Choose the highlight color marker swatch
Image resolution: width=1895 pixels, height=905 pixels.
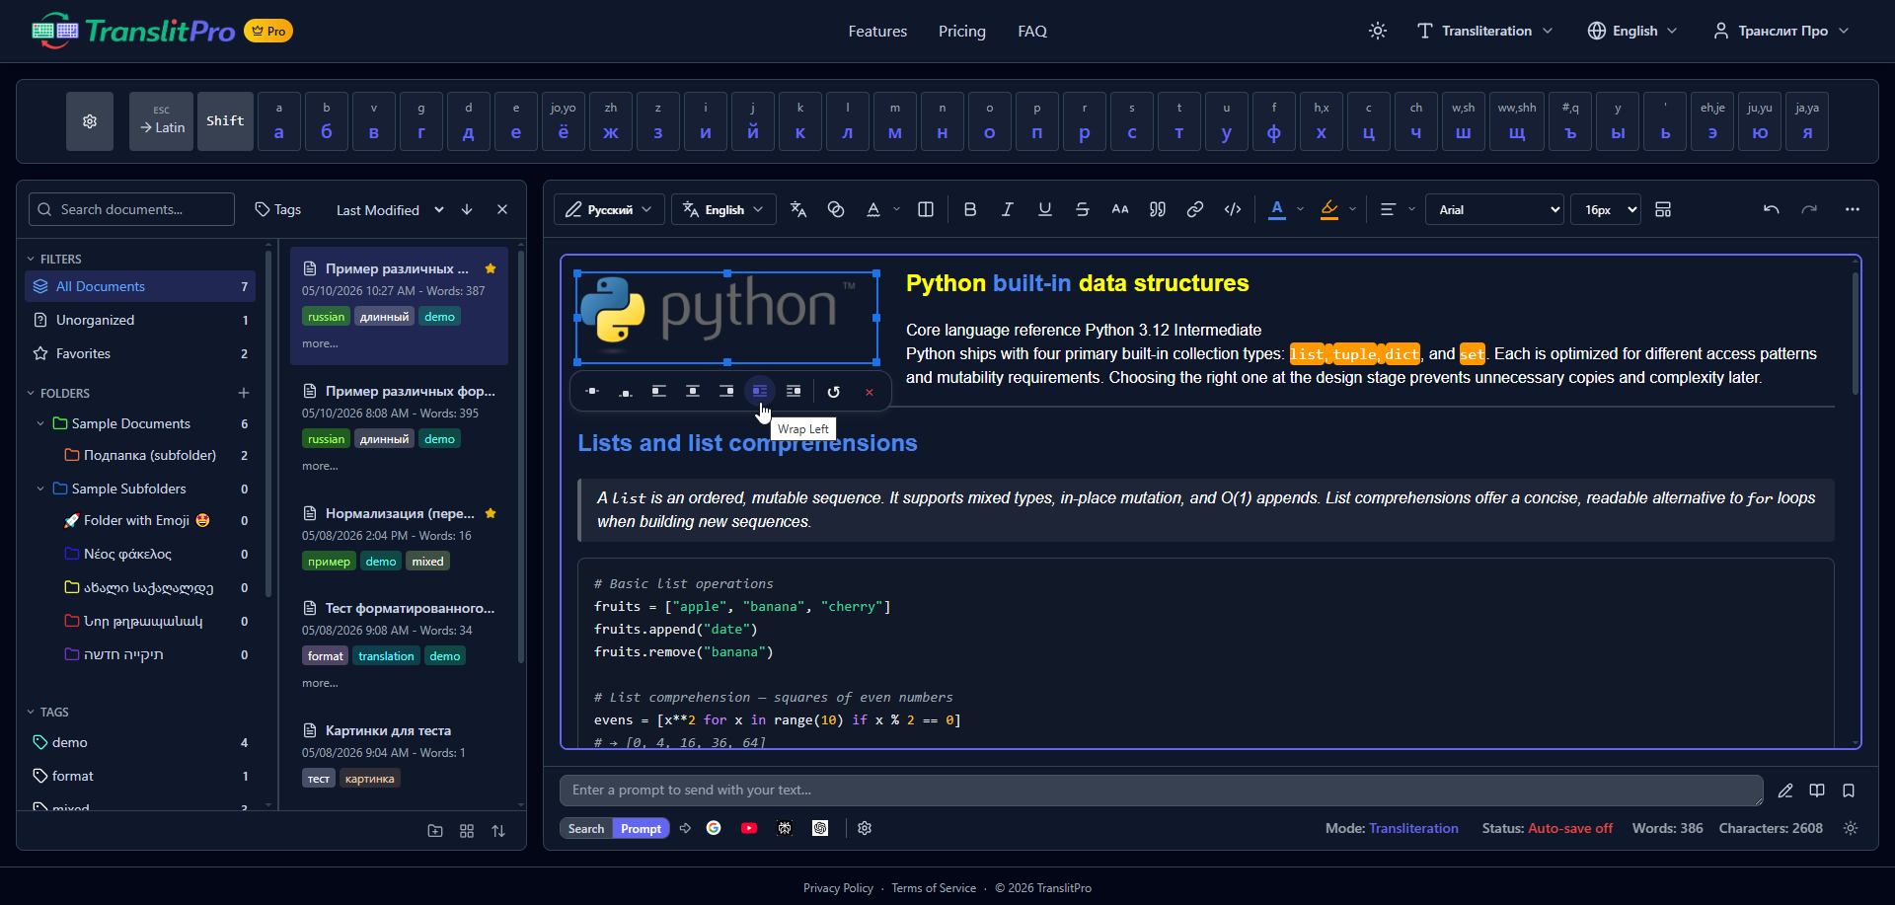coord(1328,209)
